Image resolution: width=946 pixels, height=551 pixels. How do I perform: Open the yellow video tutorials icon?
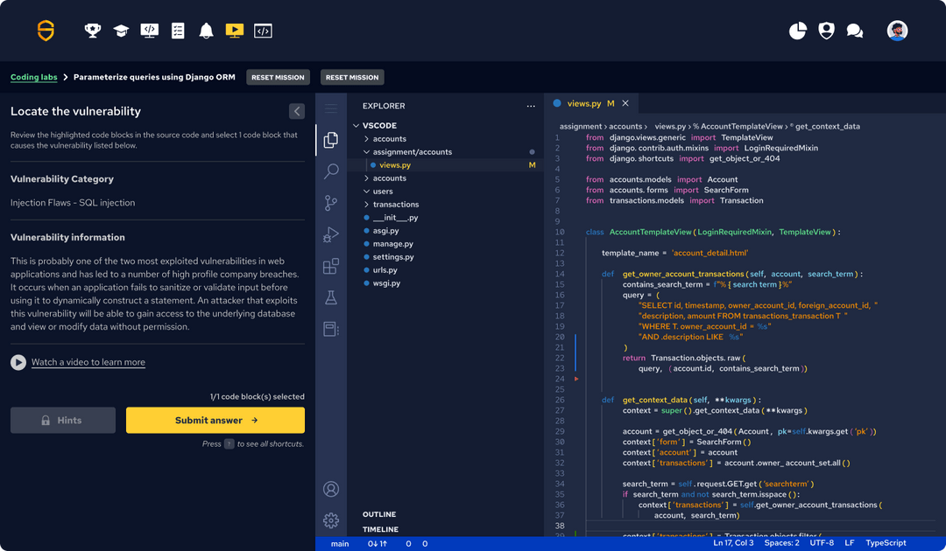point(234,30)
